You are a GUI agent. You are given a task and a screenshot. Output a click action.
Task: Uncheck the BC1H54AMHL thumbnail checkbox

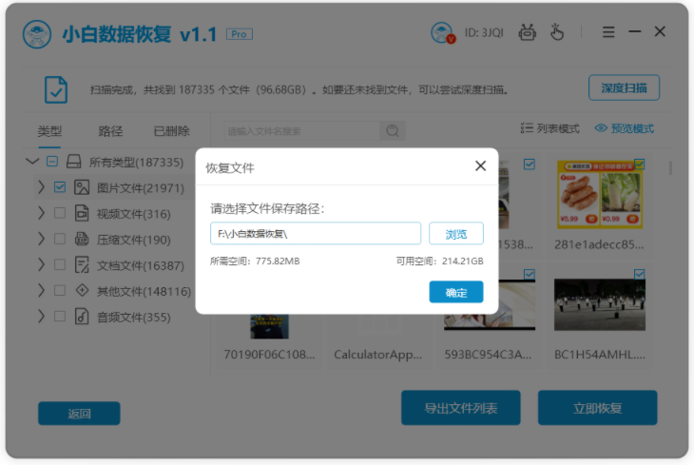[639, 274]
